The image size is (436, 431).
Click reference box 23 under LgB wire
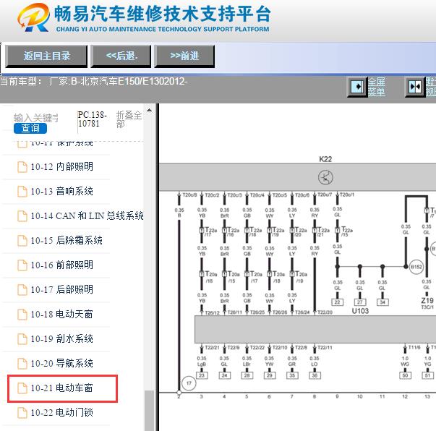click(202, 375)
